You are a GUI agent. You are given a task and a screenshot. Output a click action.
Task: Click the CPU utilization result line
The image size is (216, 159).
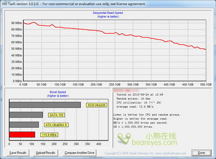pos(139,103)
